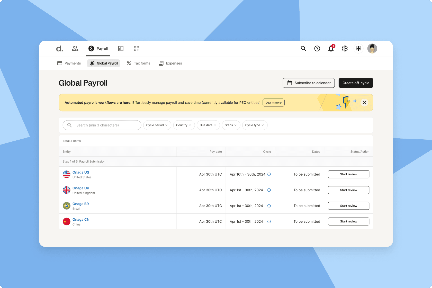432x288 pixels.
Task: Open the Steps filter dropdown
Action: (231, 125)
